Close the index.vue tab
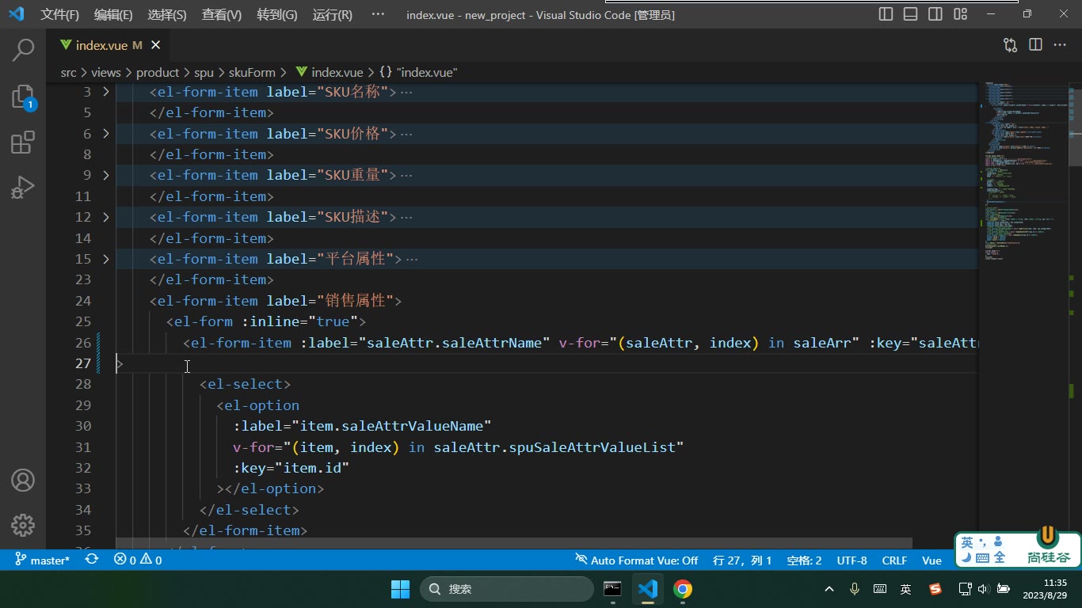The image size is (1082, 608). click(x=156, y=45)
